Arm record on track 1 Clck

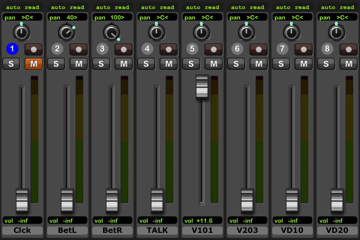coord(34,49)
